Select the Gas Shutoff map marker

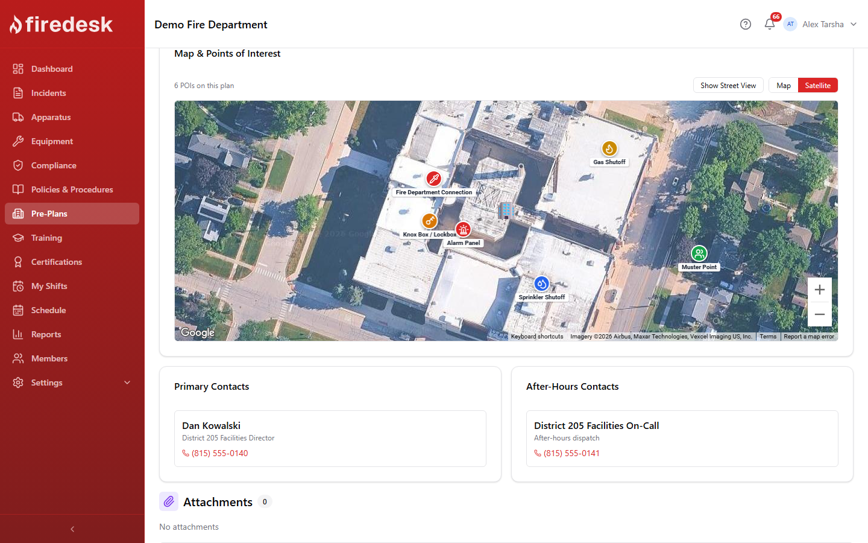pos(609,148)
